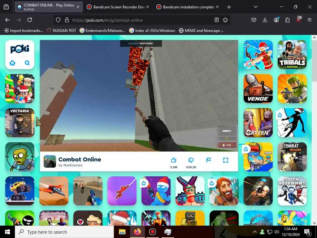Open Pro vs Noob game thumbnail
The image size is (317, 238).
tap(258, 157)
